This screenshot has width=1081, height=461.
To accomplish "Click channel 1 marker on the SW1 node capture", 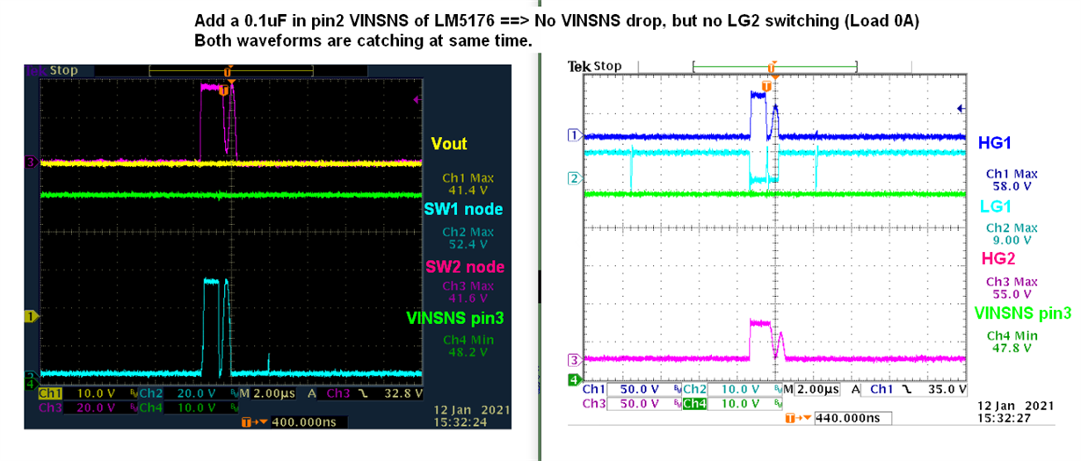I will [x=30, y=315].
